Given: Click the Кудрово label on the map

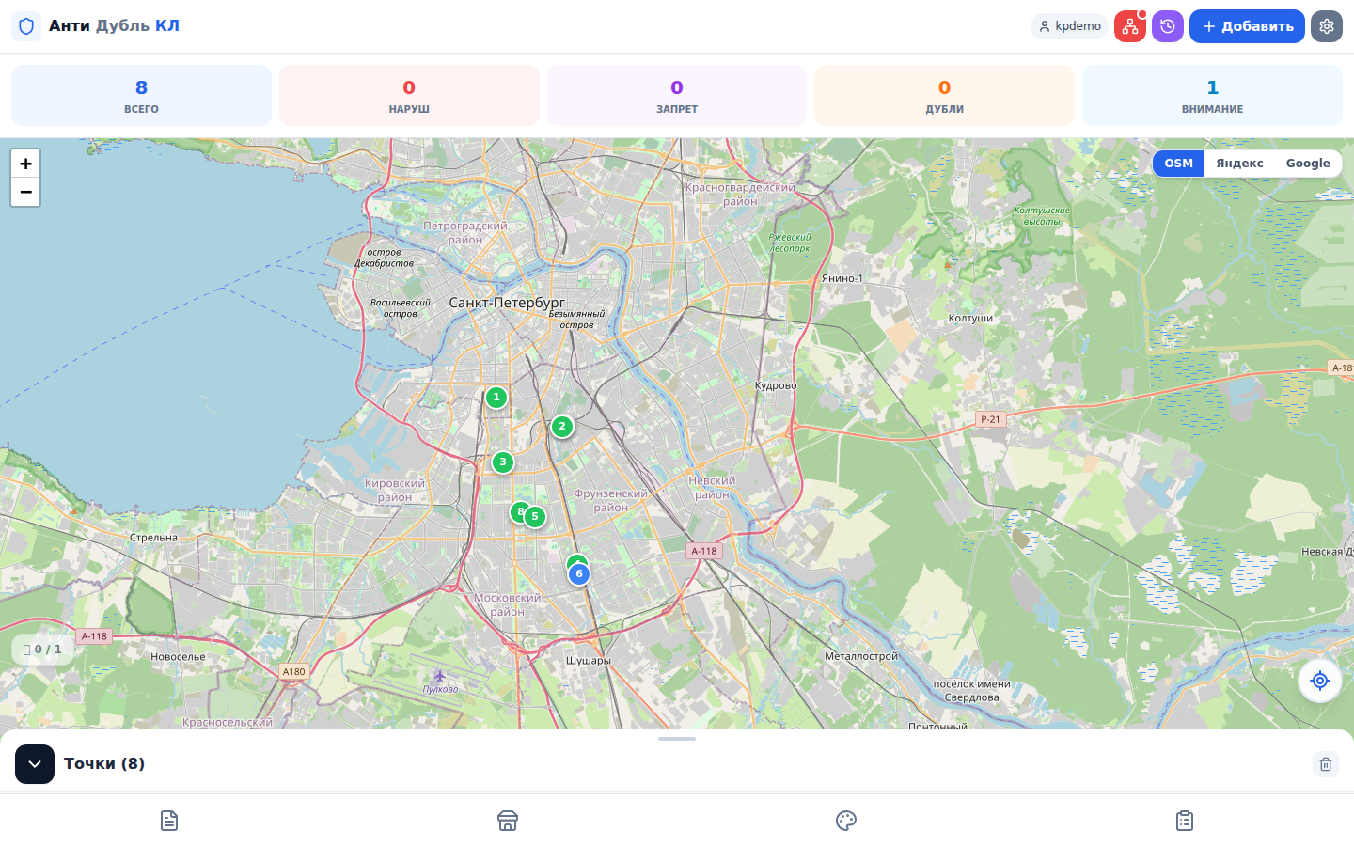Looking at the screenshot, I should coord(776,385).
